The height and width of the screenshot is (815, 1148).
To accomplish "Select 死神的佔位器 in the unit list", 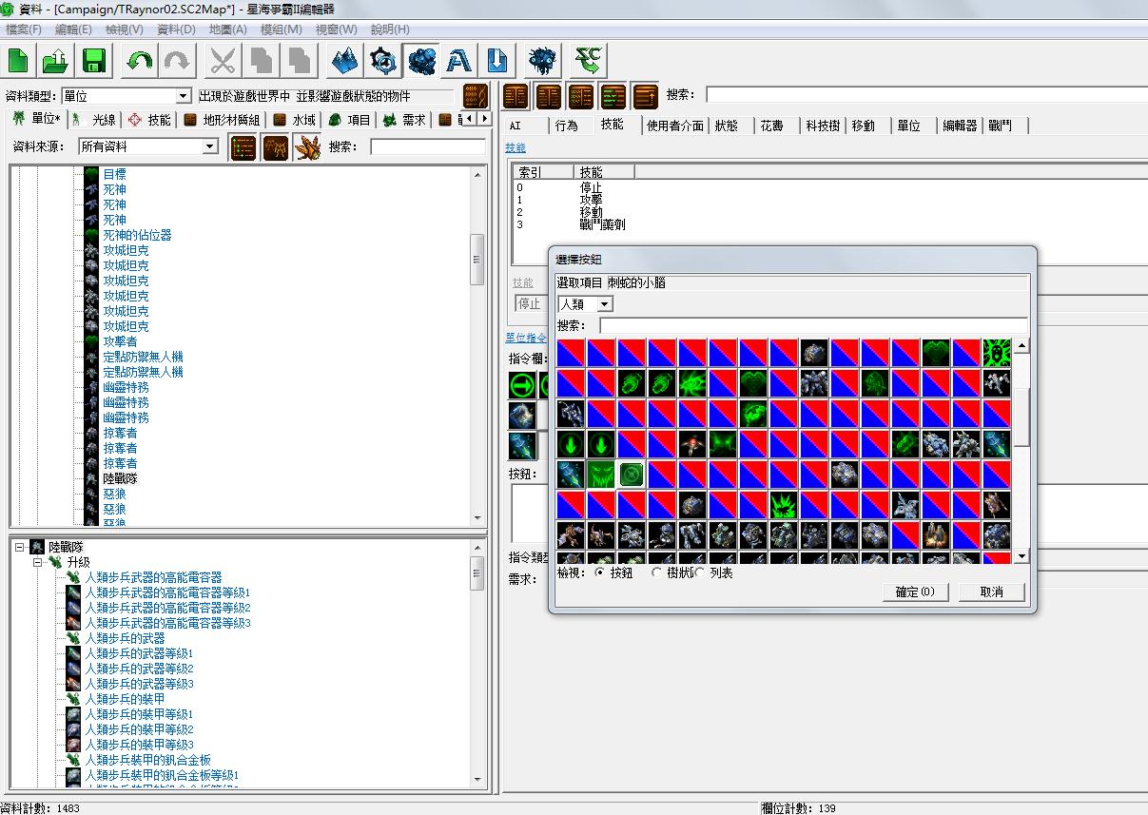I will tap(137, 235).
